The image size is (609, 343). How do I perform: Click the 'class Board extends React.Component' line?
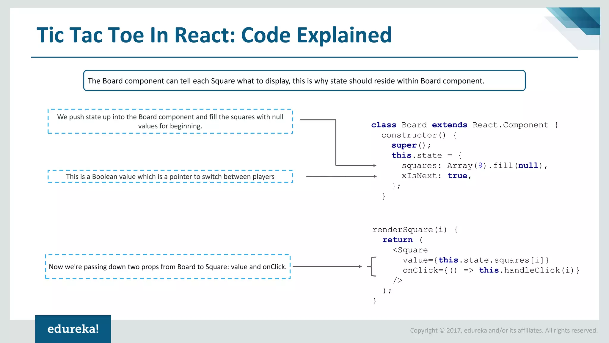tap(464, 125)
